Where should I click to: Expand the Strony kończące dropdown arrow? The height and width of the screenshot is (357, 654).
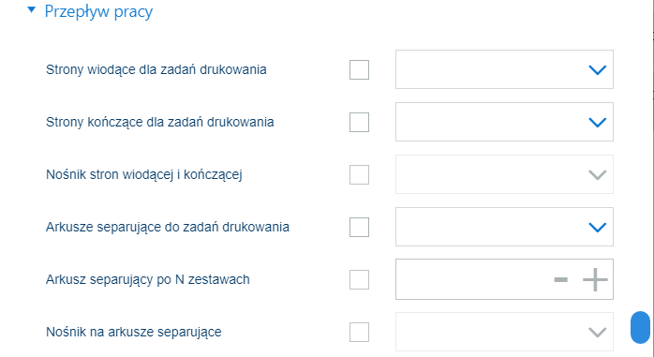pos(597,122)
